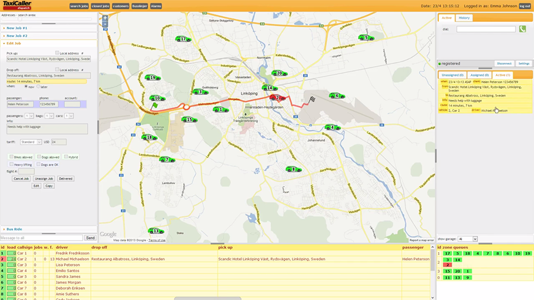Select taxi car 1 on map
Viewport: 534px width, 300px height.
pos(221,109)
